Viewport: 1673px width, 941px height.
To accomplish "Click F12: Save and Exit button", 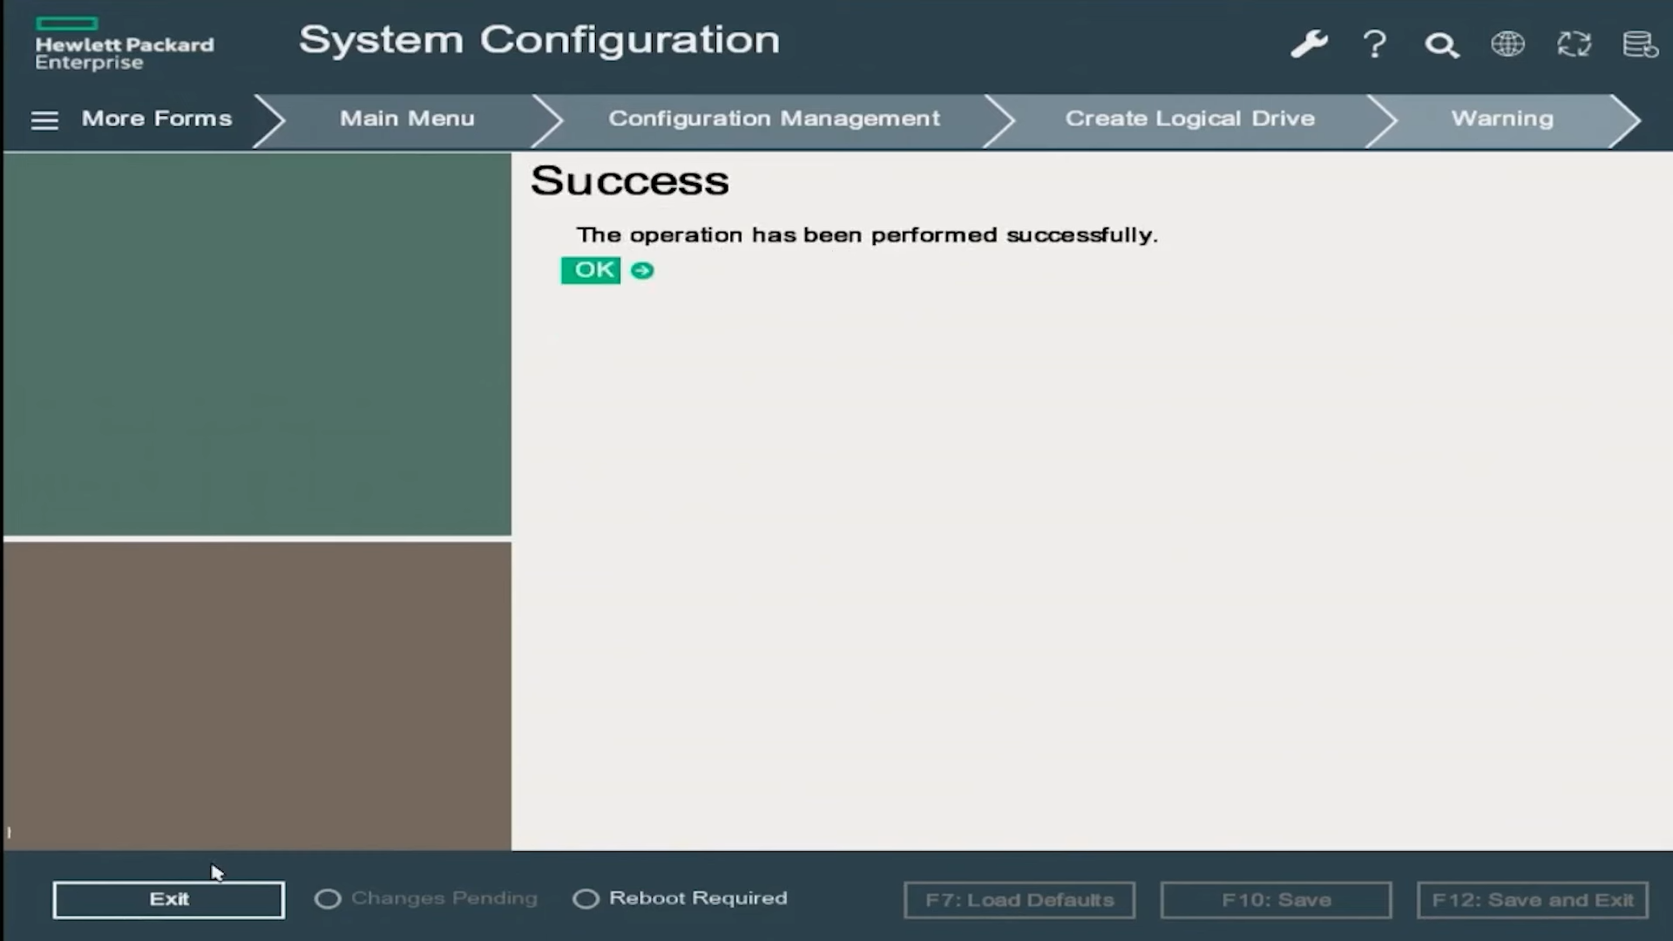I will click(1532, 900).
